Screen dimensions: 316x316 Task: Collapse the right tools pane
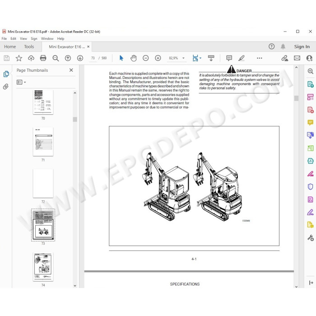pyautogui.click(x=311, y=283)
